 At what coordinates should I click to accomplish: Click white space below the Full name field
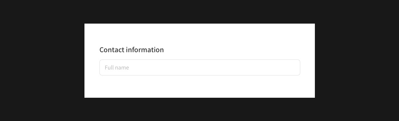click(x=199, y=86)
